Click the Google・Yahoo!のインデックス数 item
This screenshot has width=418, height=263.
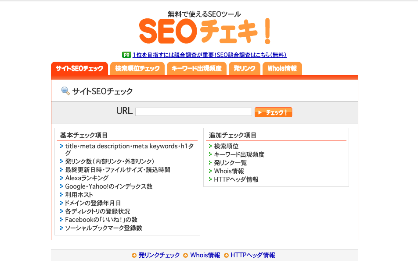[x=109, y=186]
